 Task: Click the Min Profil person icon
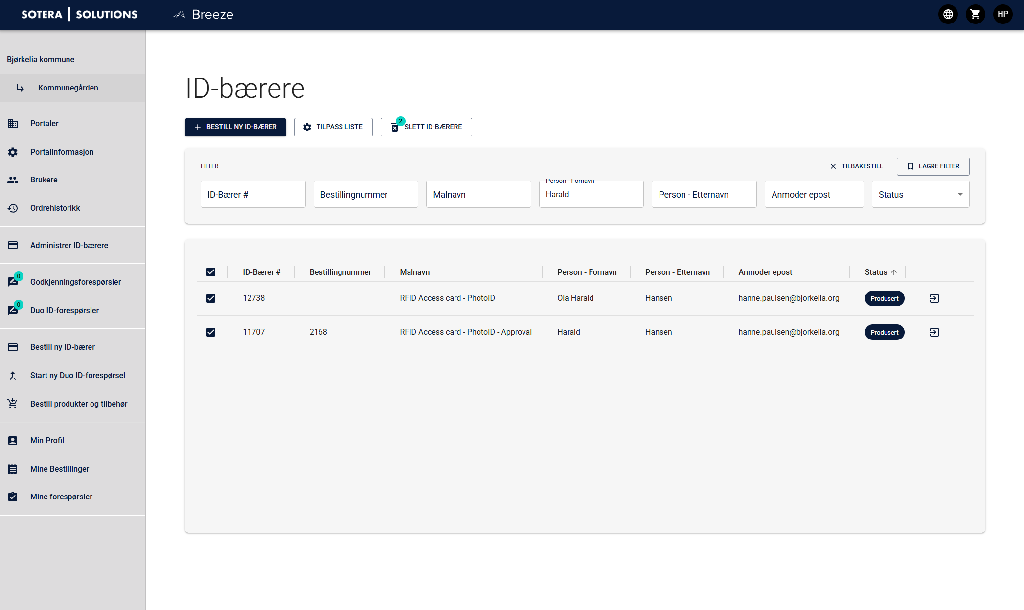(13, 441)
